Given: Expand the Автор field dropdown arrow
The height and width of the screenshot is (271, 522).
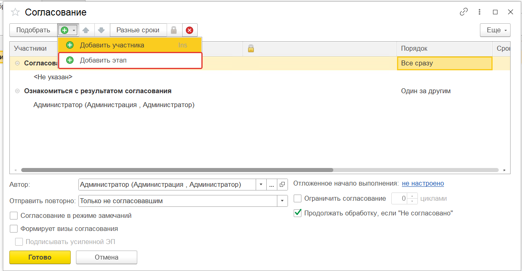Looking at the screenshot, I should point(261,185).
